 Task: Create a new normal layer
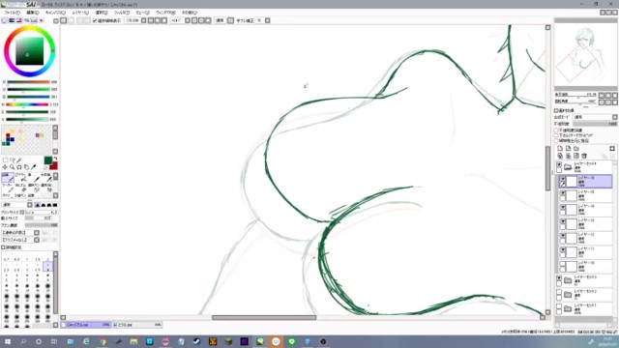click(560, 148)
